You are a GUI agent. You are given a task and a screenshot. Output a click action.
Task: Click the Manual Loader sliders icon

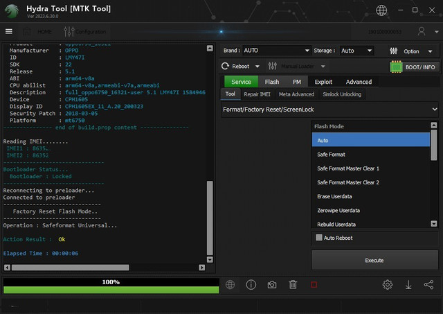click(272, 66)
